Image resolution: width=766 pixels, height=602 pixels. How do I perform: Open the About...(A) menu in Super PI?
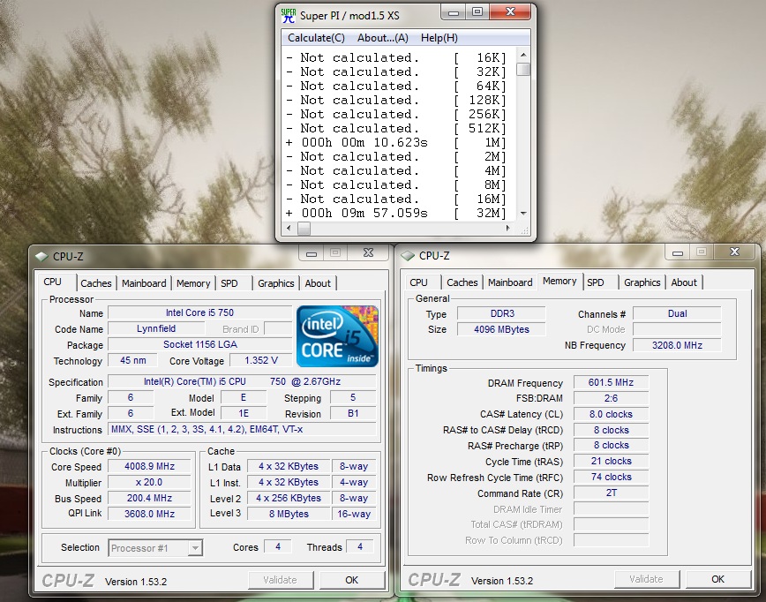point(382,38)
